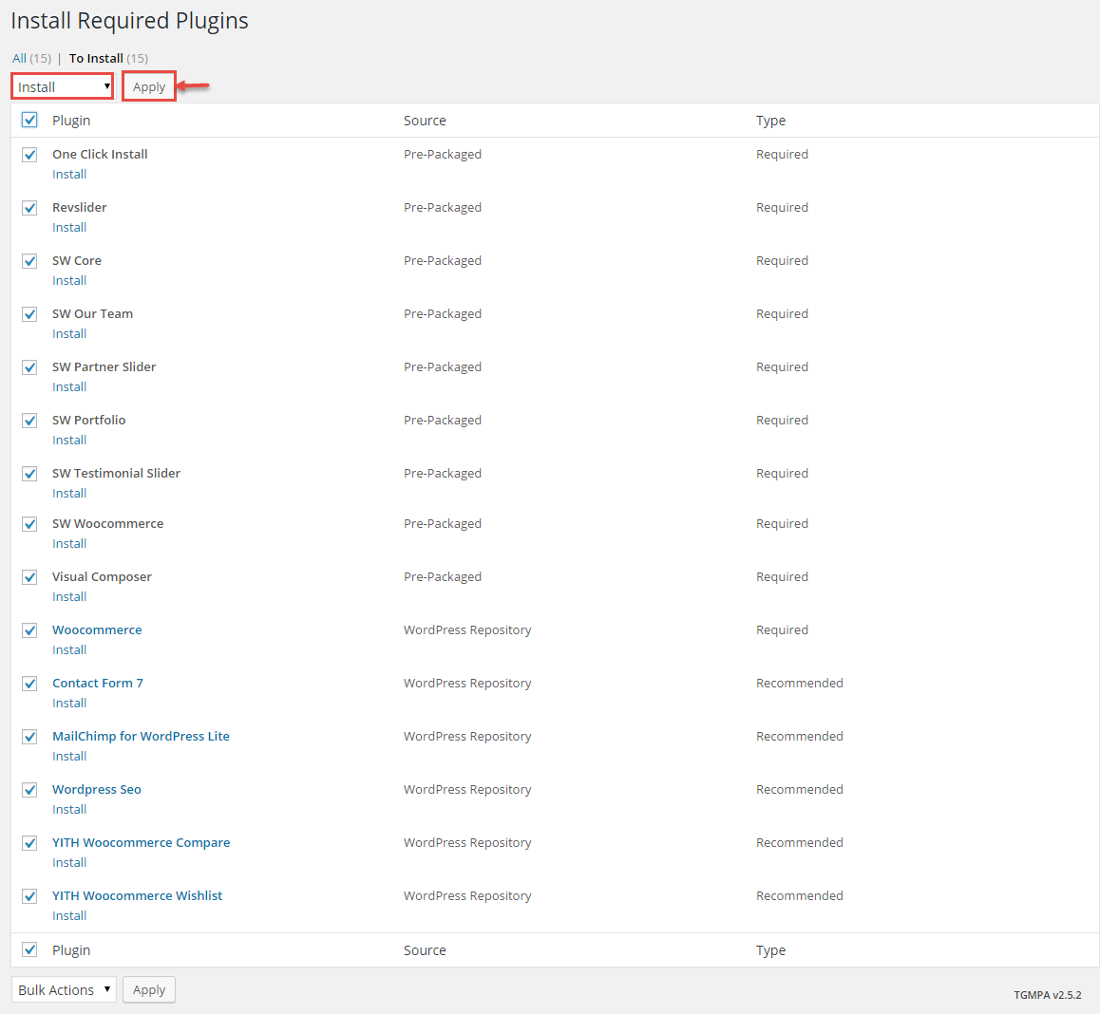Open the Contact Form 7 plugin link
The width and height of the screenshot is (1100, 1014).
(98, 683)
